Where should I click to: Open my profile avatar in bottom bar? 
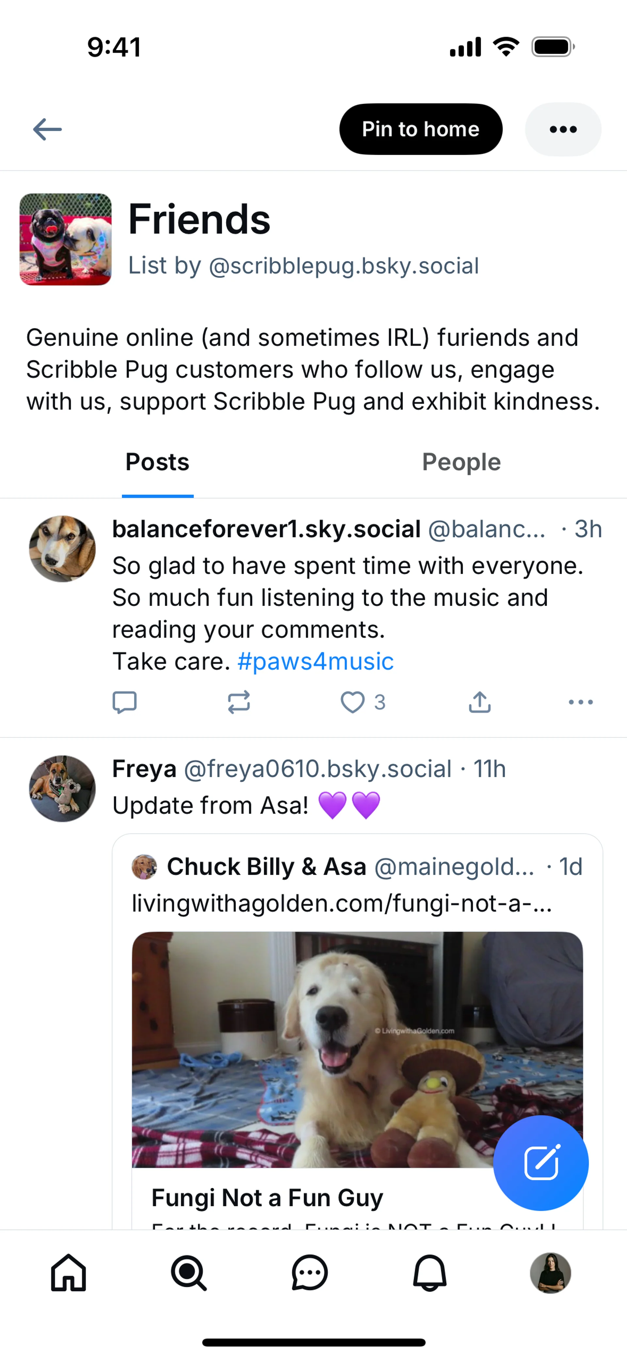pos(550,1272)
